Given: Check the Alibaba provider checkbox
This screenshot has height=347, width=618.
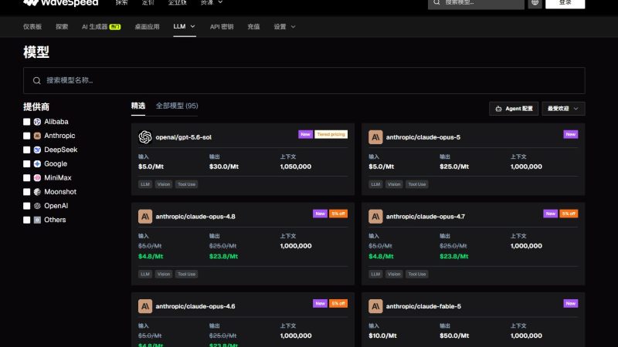Looking at the screenshot, I should point(26,122).
